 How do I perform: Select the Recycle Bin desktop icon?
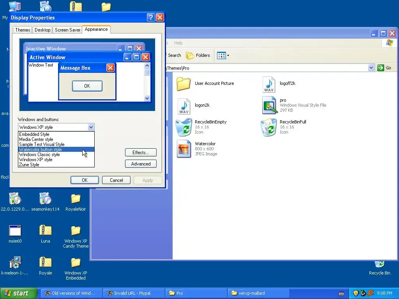pyautogui.click(x=380, y=264)
